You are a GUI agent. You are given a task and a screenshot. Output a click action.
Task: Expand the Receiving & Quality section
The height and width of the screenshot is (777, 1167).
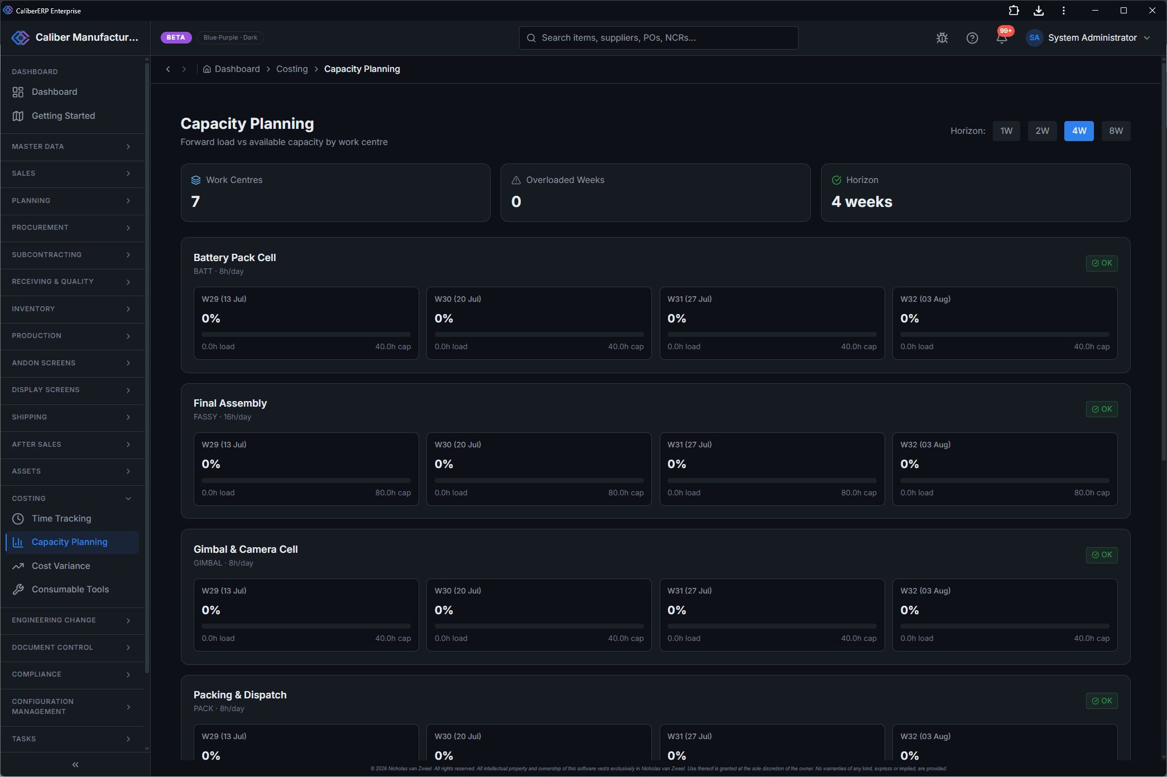coord(72,282)
